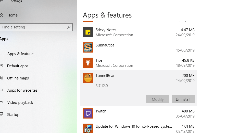Image resolution: width=251 pixels, height=133 pixels.
Task: Click the Apps & features page heading
Action: click(x=107, y=15)
